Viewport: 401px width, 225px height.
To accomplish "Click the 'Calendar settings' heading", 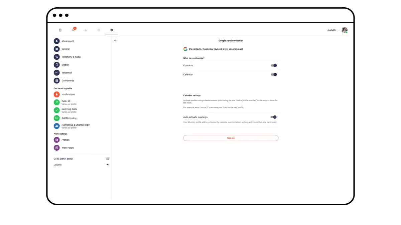I will (x=192, y=95).
